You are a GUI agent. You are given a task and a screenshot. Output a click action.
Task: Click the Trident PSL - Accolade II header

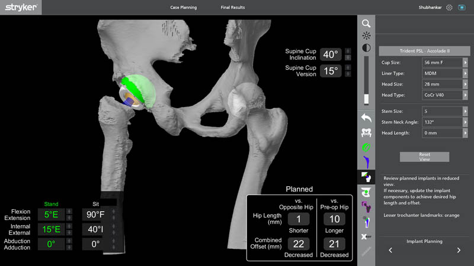pos(424,51)
